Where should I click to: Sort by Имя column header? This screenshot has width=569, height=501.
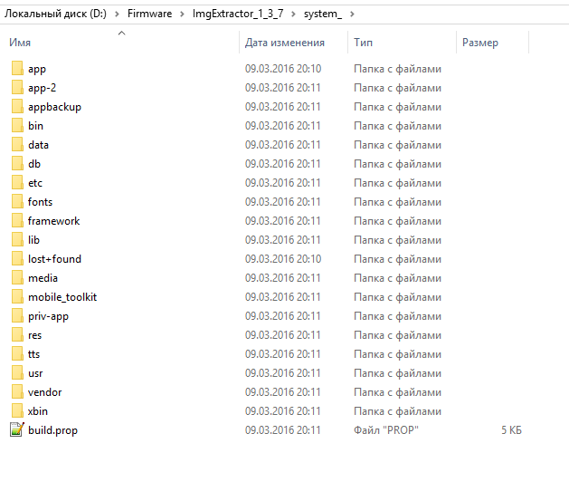[20, 43]
